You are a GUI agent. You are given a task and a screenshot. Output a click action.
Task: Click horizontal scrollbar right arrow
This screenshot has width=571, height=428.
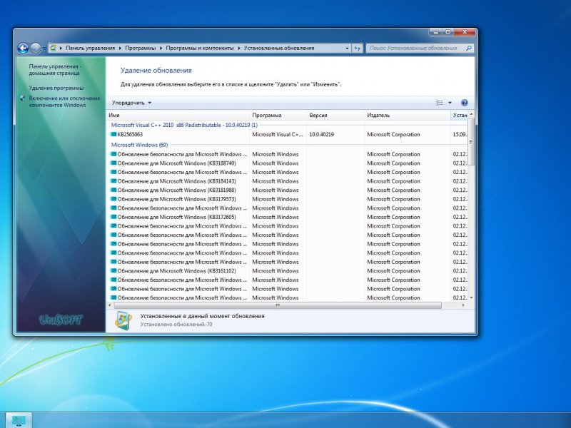463,305
